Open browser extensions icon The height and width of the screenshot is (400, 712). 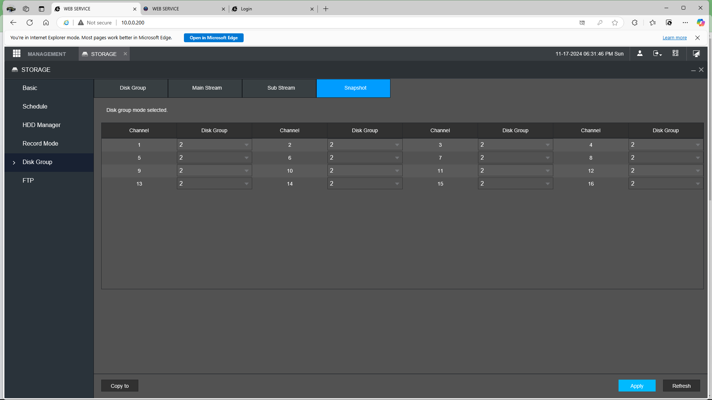[x=634, y=23]
